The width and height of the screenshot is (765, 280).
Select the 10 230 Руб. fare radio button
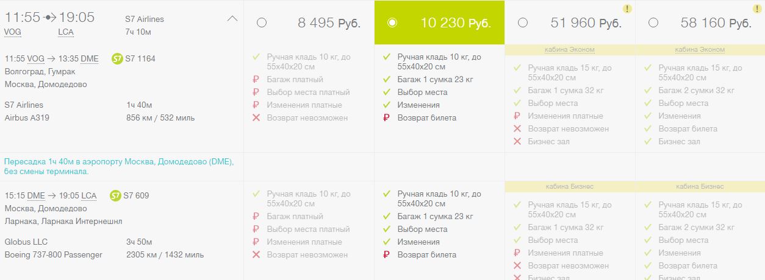point(392,23)
